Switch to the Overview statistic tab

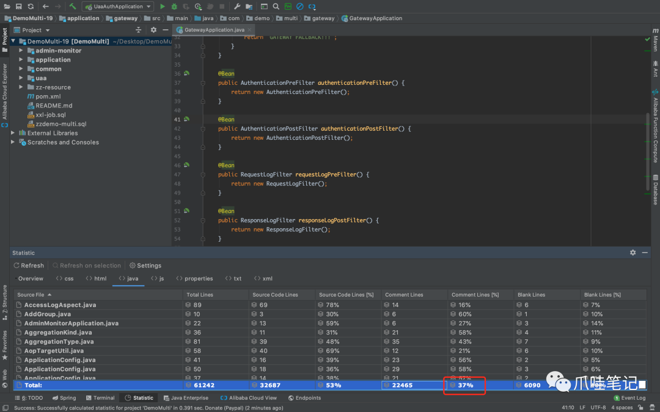click(31, 278)
